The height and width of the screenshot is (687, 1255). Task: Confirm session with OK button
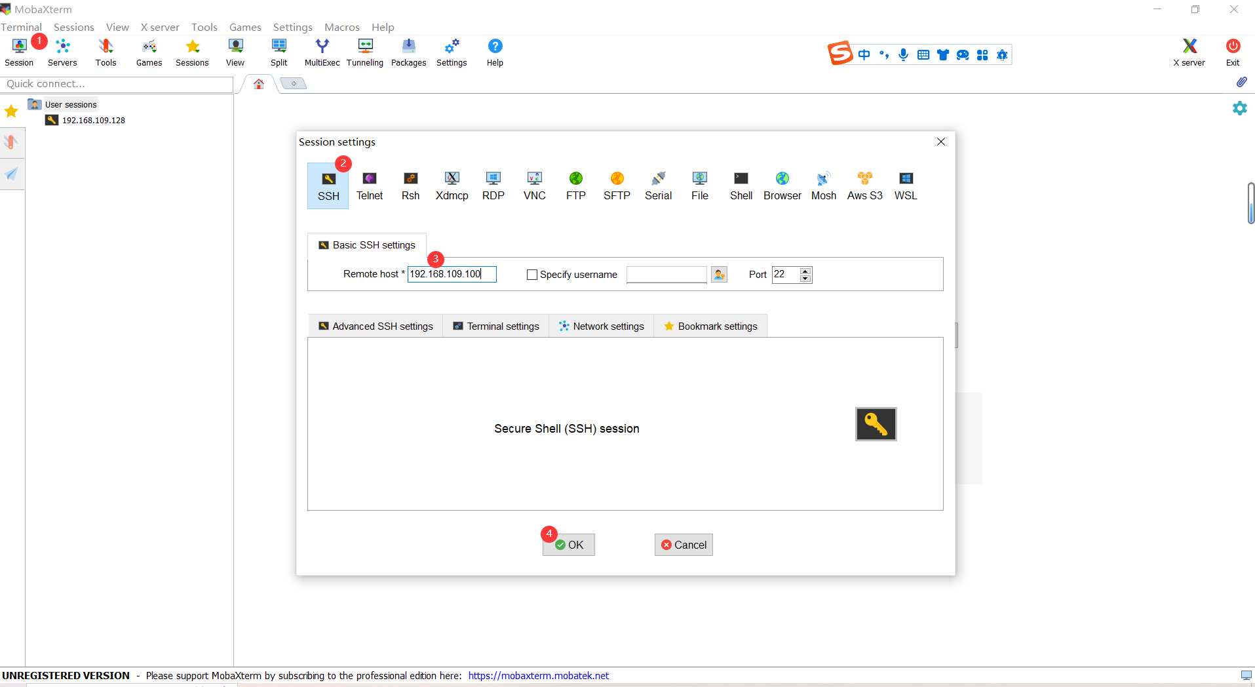click(569, 545)
